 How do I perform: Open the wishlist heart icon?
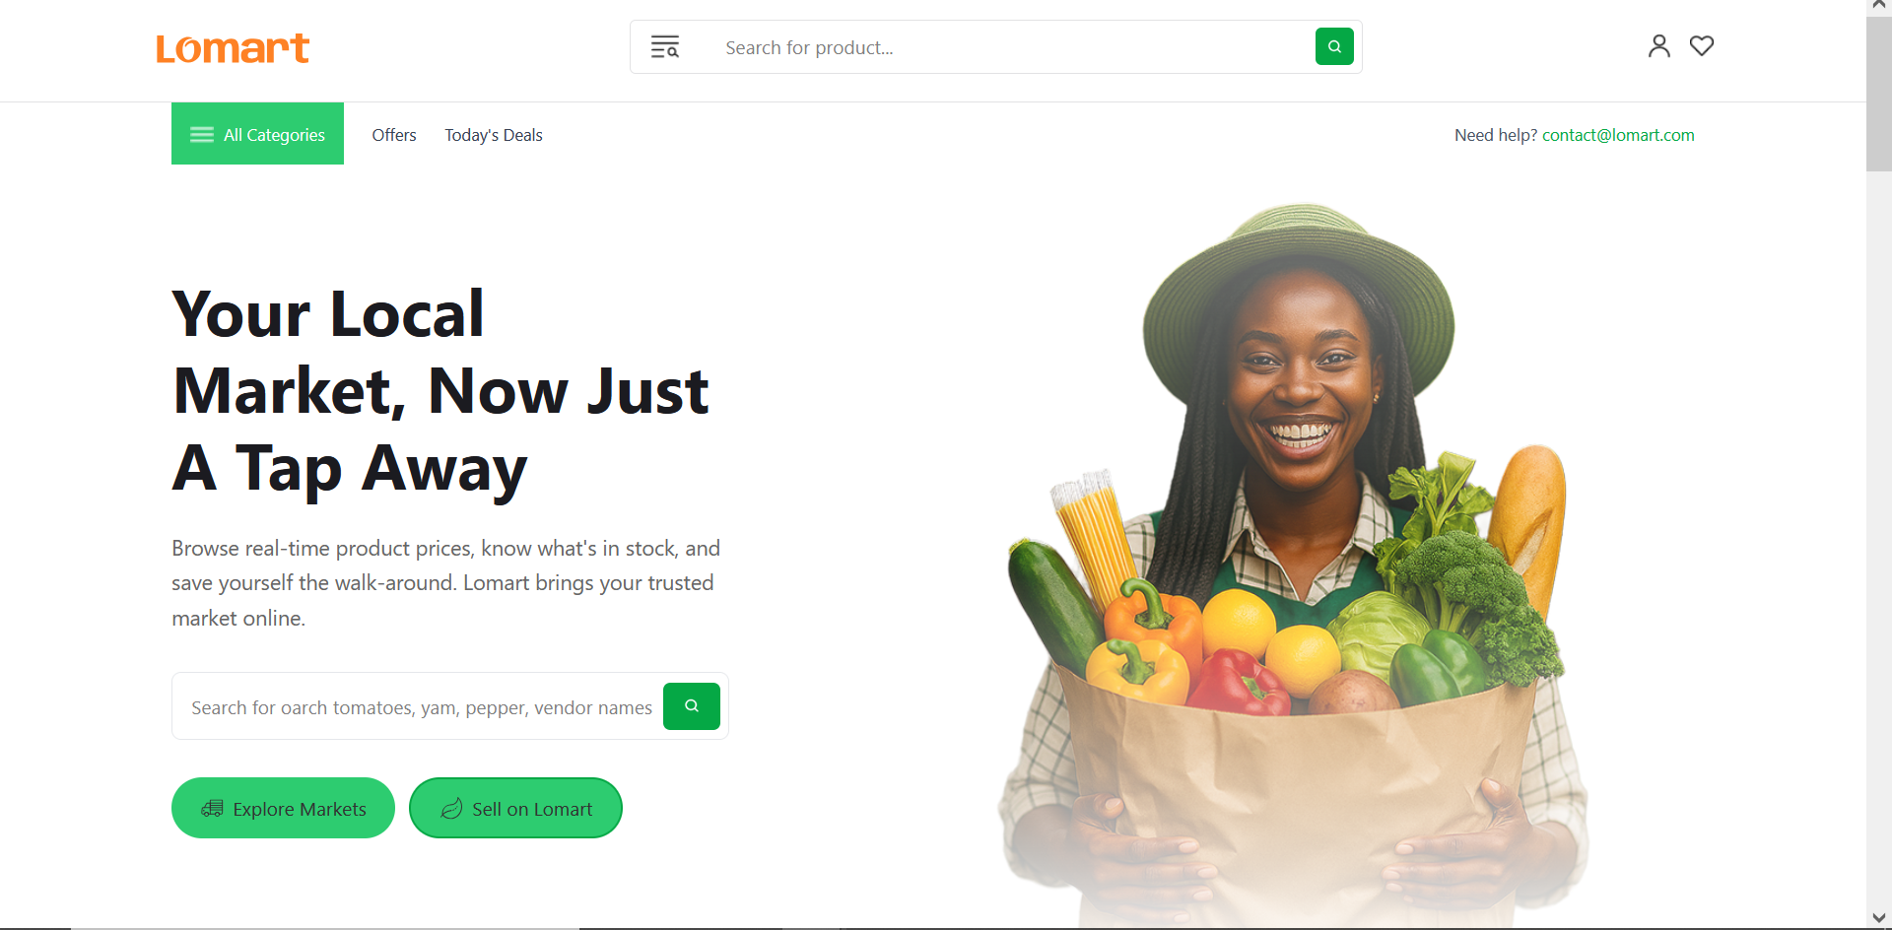click(x=1702, y=46)
